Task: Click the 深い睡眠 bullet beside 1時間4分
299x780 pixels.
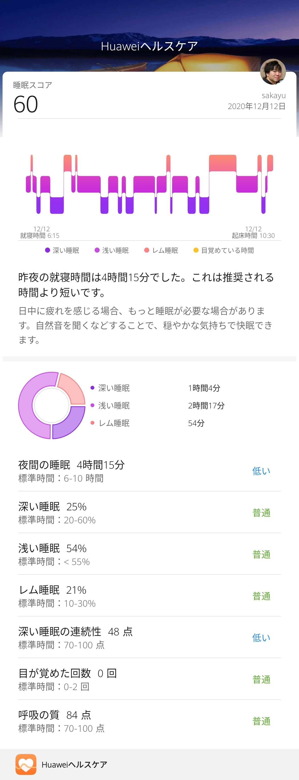Action: coord(92,388)
